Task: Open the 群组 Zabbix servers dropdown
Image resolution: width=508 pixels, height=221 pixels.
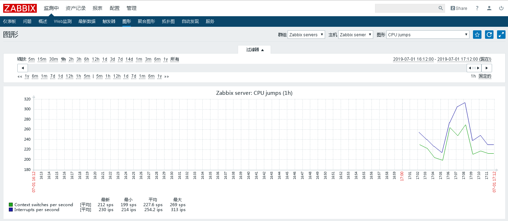Action: (x=306, y=35)
